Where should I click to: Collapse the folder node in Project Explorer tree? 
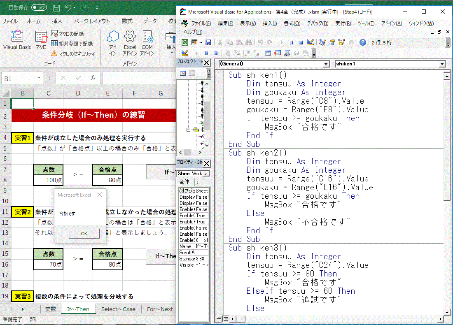coord(188,130)
